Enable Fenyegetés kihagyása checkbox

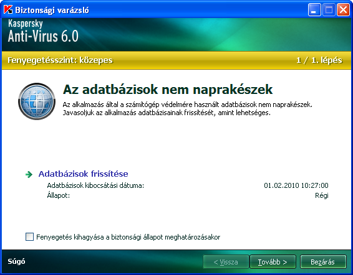(29, 237)
